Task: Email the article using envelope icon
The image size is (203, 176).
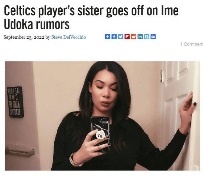Action: tap(153, 37)
